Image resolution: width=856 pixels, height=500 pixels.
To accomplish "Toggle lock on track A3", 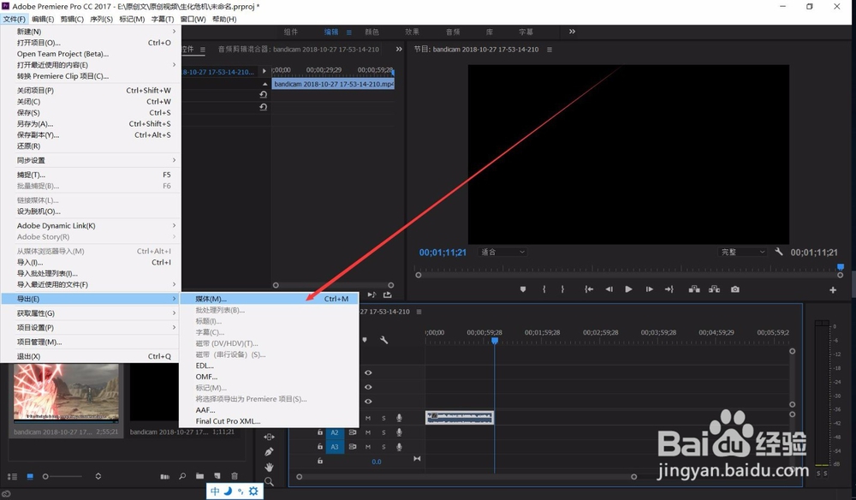I will (x=320, y=447).
